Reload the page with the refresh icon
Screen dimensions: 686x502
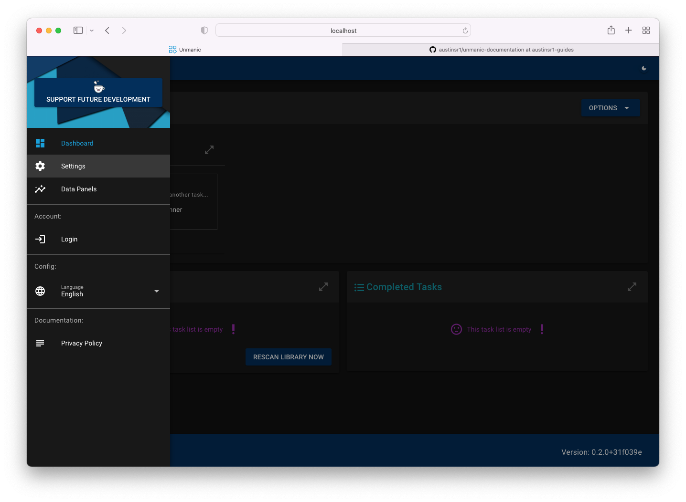pyautogui.click(x=465, y=31)
